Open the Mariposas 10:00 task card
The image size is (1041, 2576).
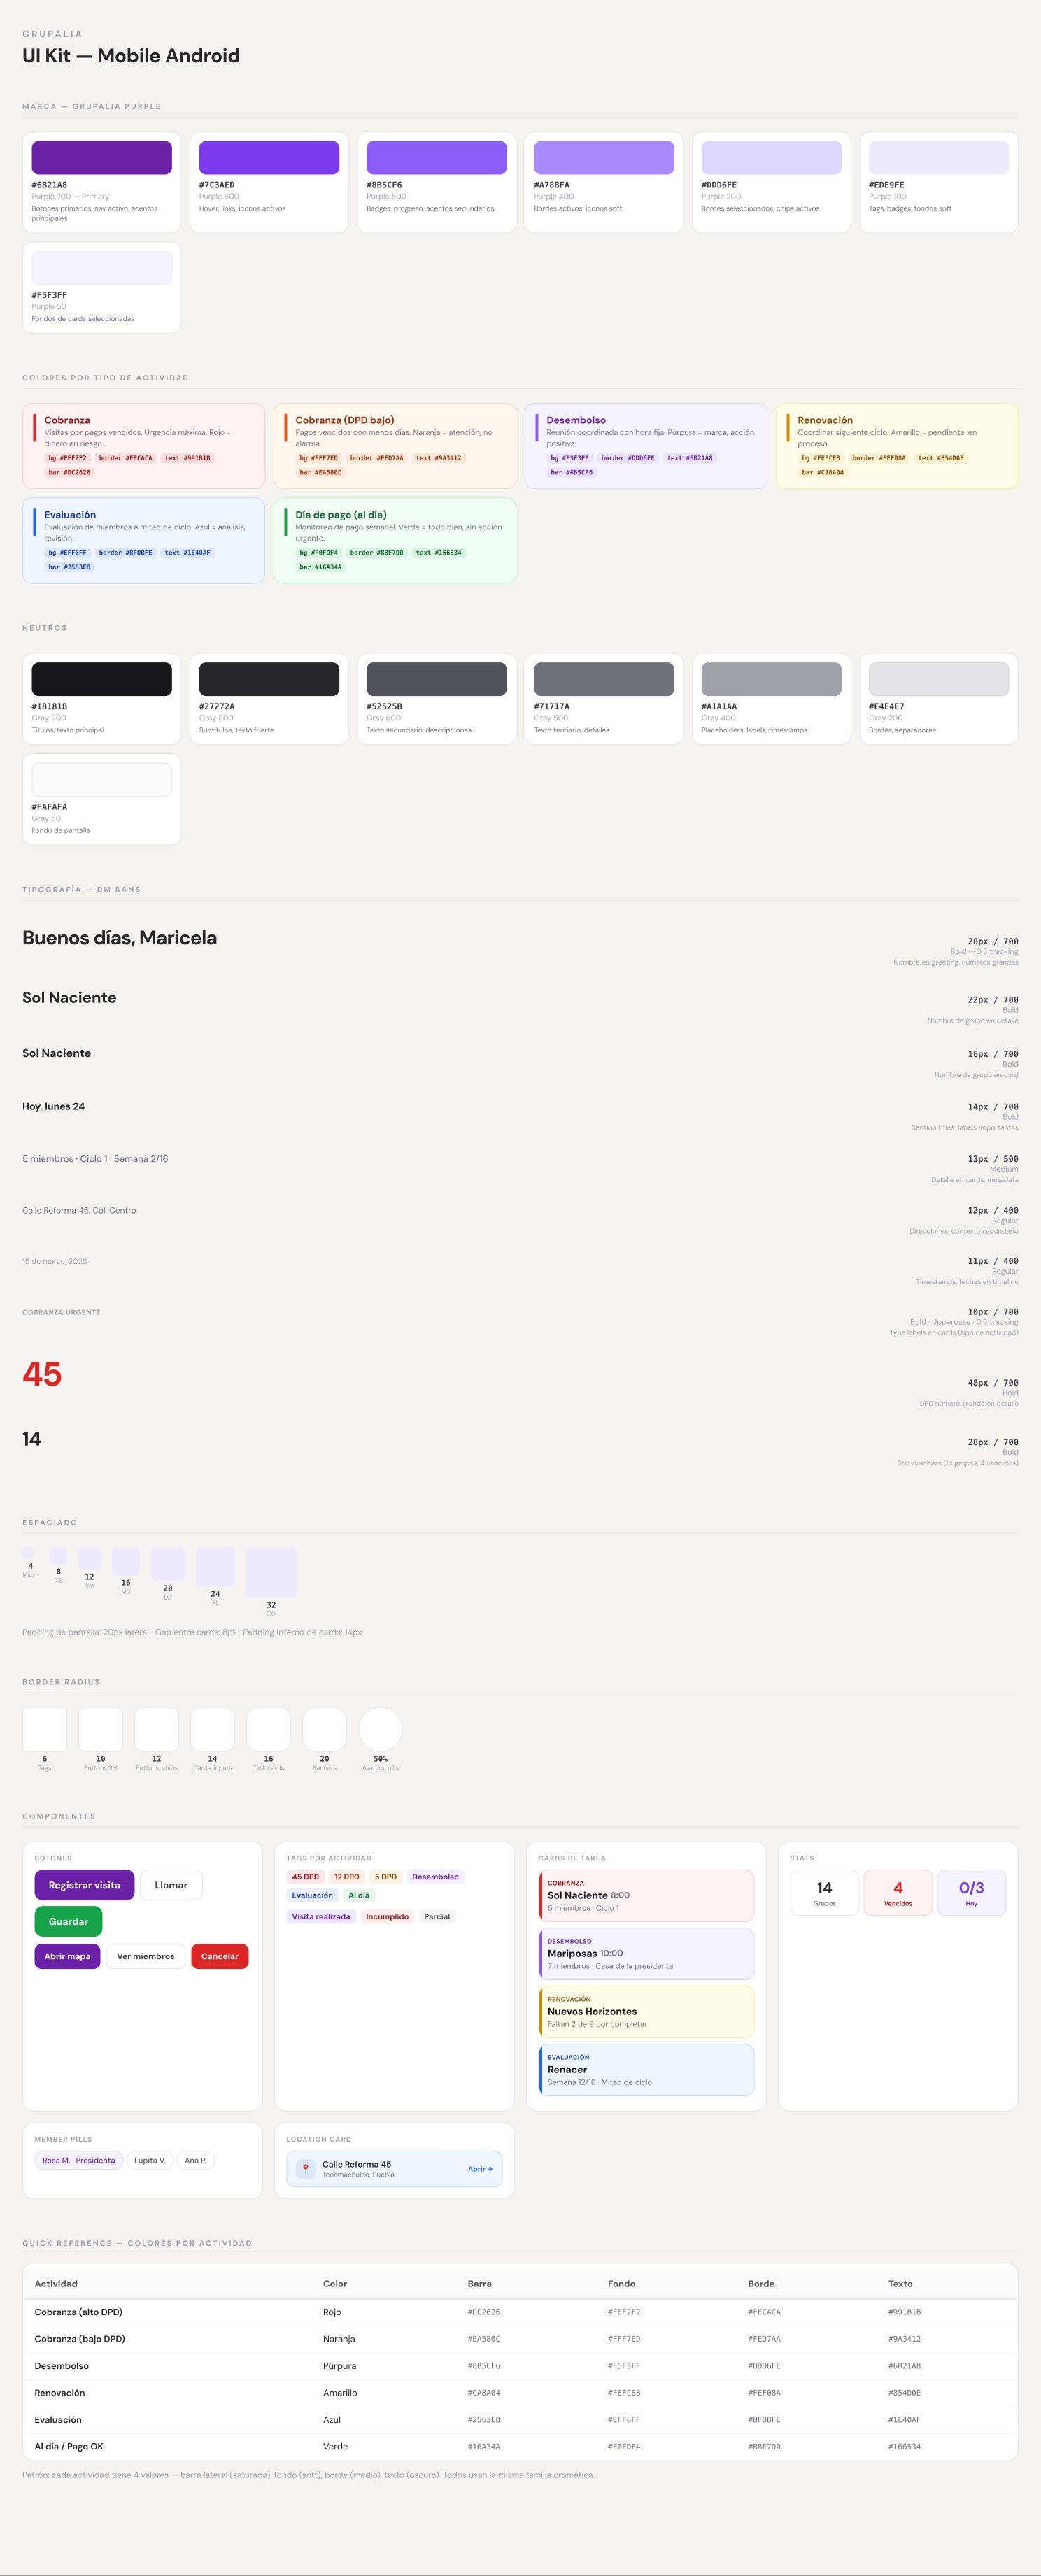646,1954
